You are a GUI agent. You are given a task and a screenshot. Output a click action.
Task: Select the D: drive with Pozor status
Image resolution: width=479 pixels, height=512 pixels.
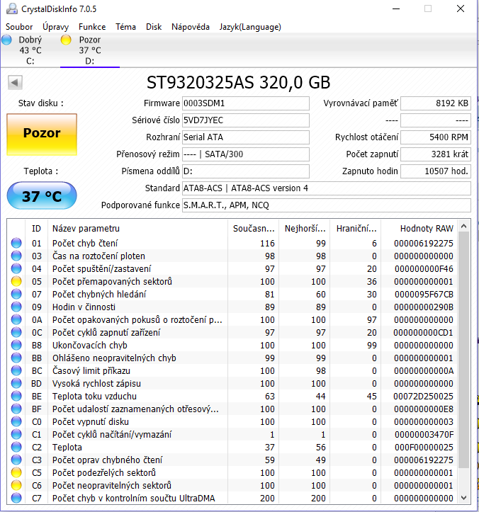90,50
